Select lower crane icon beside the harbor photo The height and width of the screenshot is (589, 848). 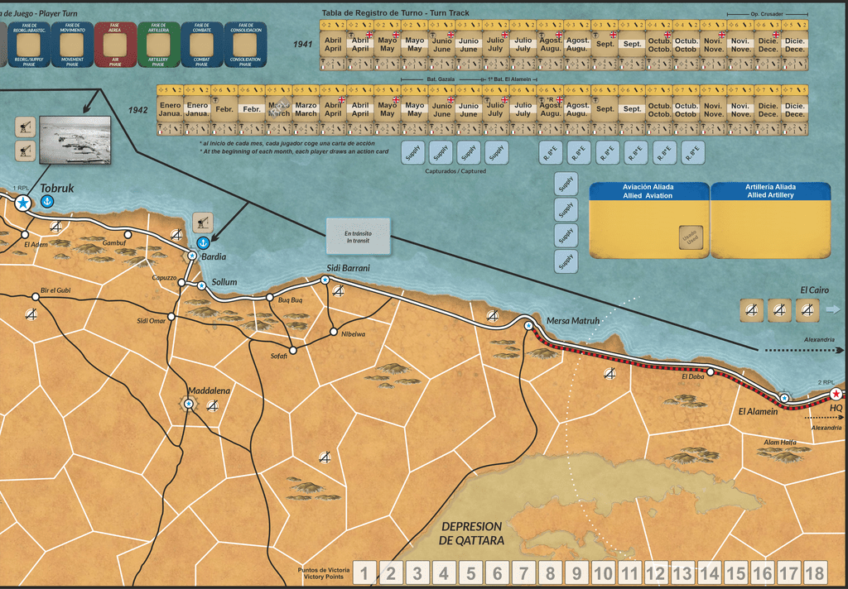(26, 151)
